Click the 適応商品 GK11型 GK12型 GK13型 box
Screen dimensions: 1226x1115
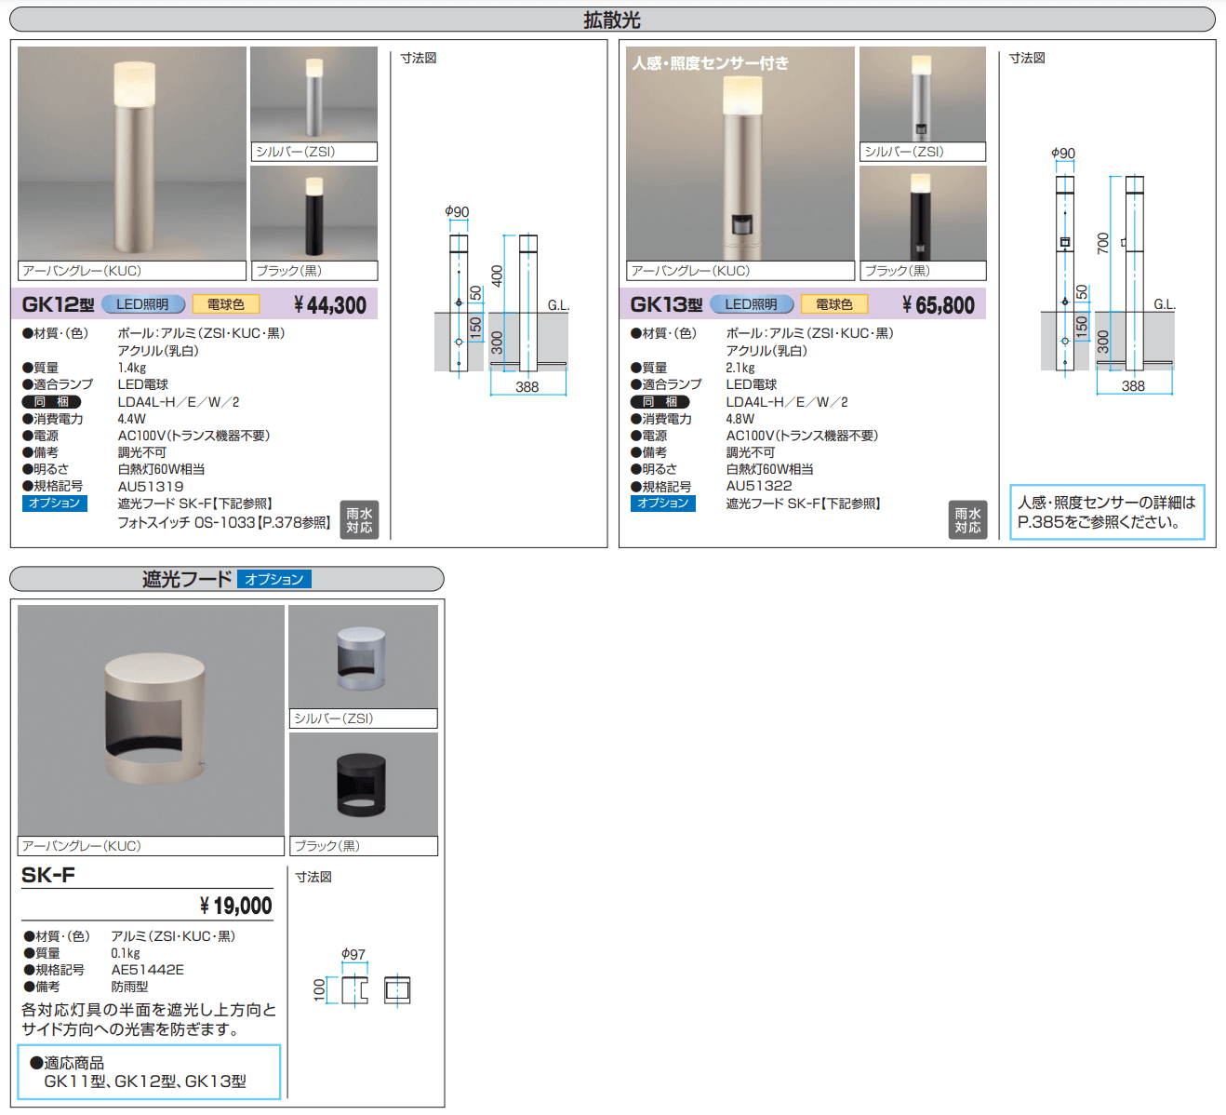coord(149,1072)
